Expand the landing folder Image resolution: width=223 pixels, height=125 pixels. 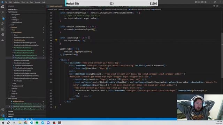[15, 89]
